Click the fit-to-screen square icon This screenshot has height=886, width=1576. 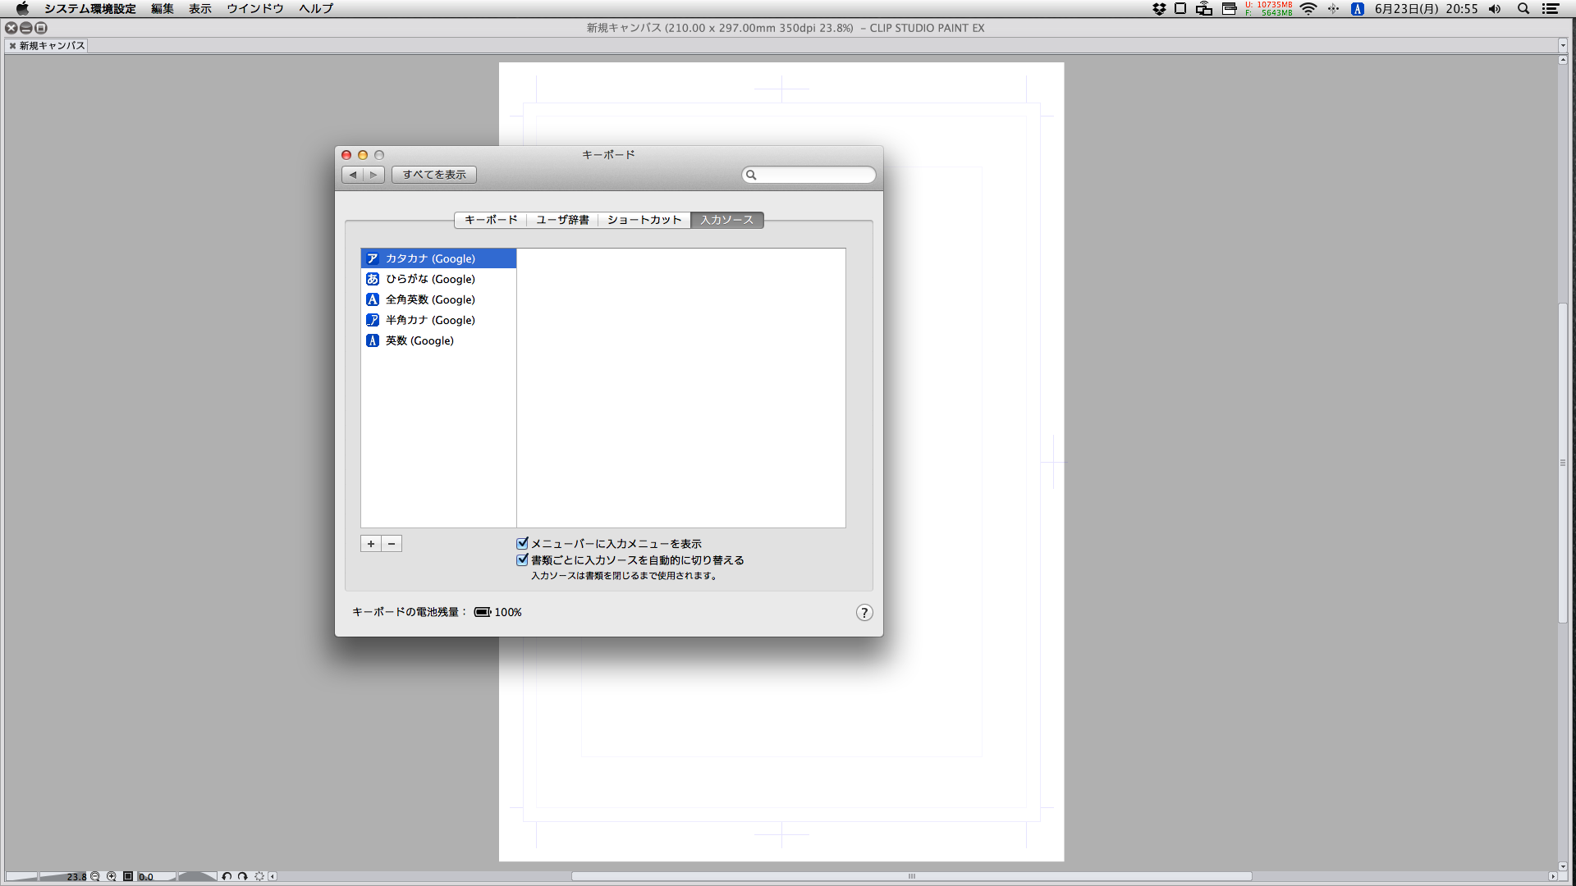[x=128, y=876]
